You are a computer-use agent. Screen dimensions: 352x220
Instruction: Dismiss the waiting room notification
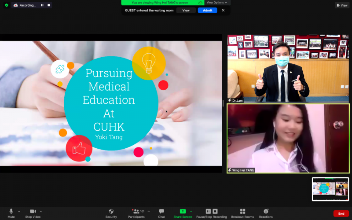point(223,10)
